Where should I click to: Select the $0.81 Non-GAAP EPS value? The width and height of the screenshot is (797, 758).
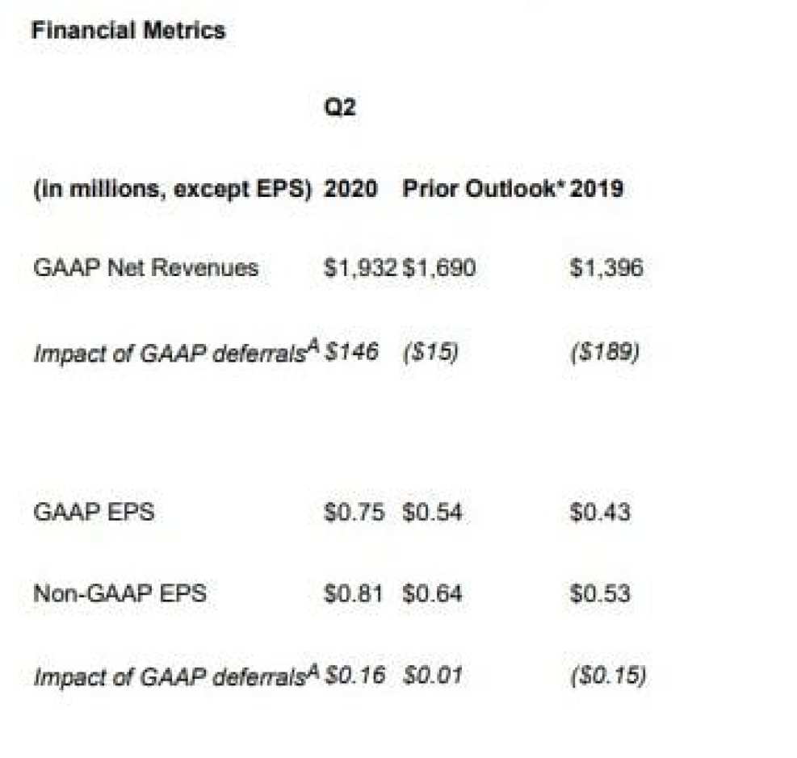(354, 593)
